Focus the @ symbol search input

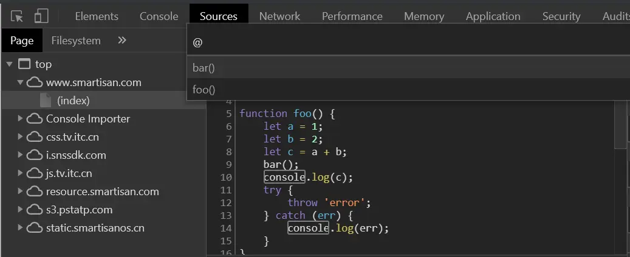coord(408,42)
